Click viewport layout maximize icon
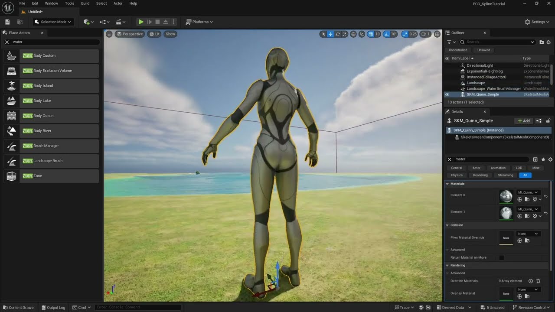Image resolution: width=555 pixels, height=312 pixels. (x=437, y=34)
